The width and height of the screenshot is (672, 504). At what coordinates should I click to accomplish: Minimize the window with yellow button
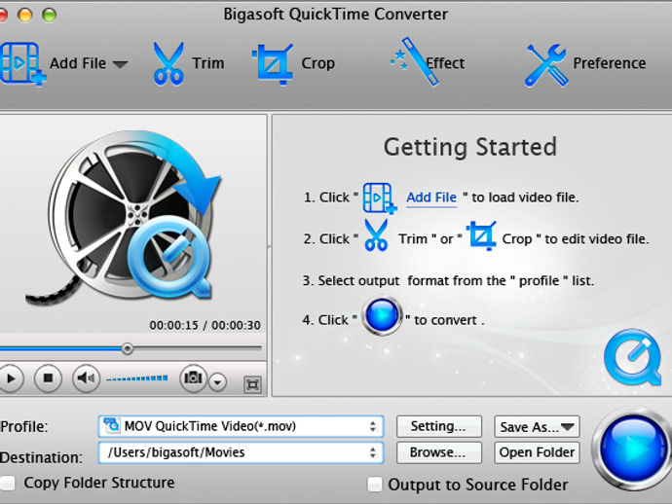point(25,15)
